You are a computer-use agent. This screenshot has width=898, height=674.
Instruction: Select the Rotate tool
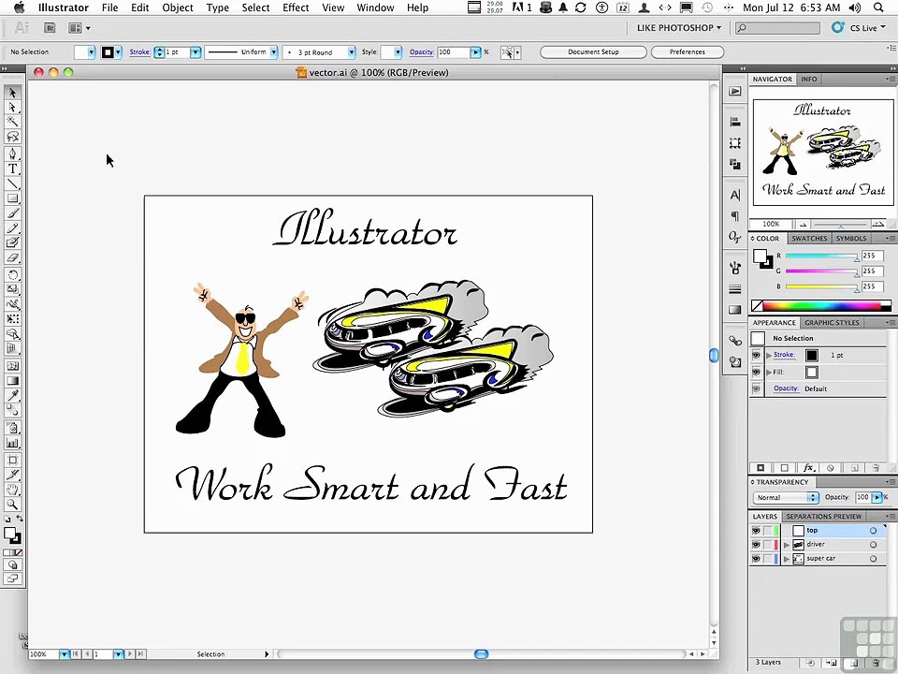coord(12,275)
